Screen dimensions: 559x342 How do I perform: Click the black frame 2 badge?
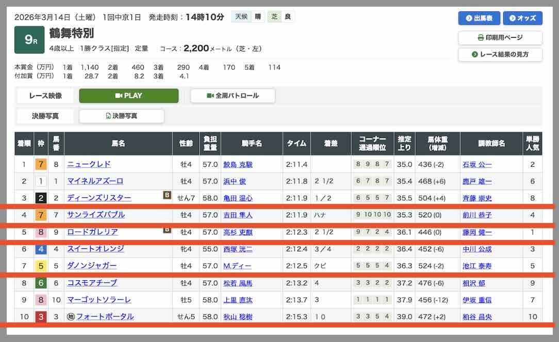pos(41,198)
